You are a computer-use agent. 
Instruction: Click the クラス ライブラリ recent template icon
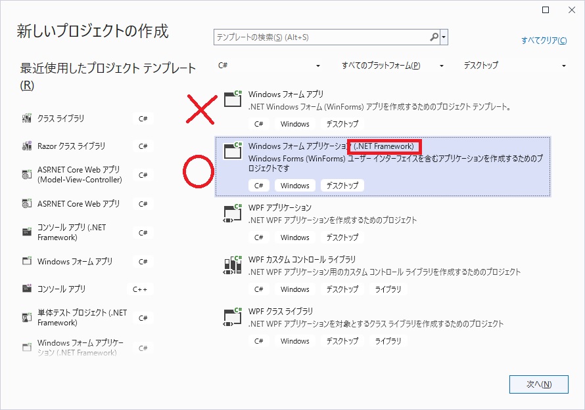point(27,119)
